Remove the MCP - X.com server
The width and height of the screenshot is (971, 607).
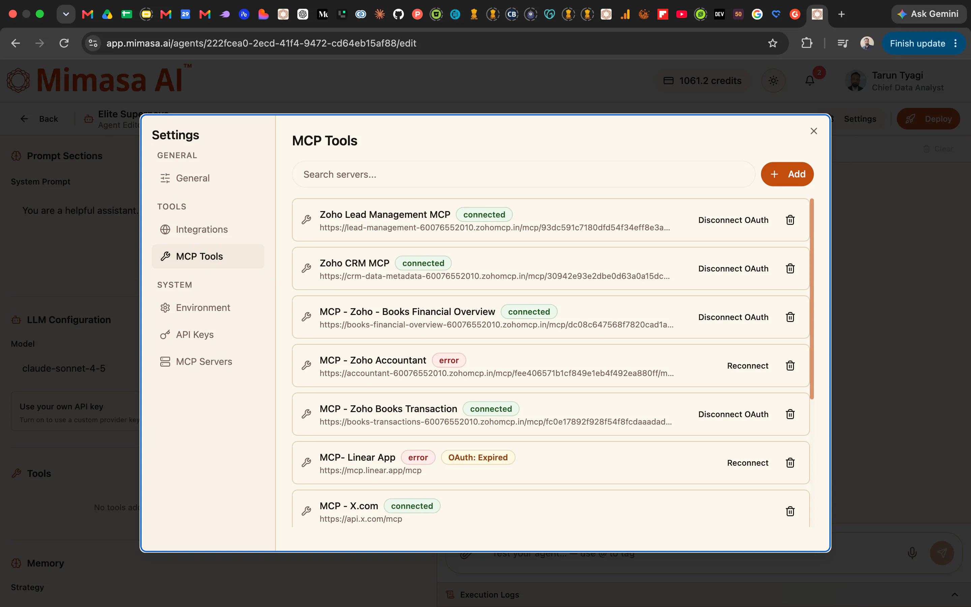point(790,512)
